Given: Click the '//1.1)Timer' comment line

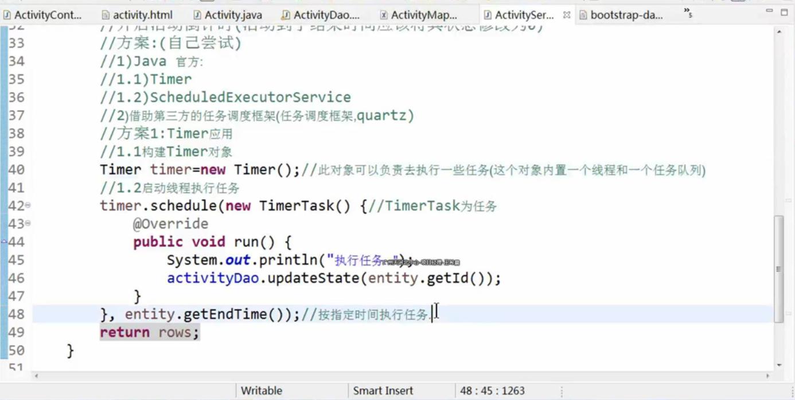Looking at the screenshot, I should (146, 79).
